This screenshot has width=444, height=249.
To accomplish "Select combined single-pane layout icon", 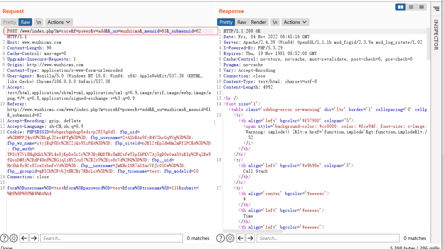I will click(x=421, y=7).
